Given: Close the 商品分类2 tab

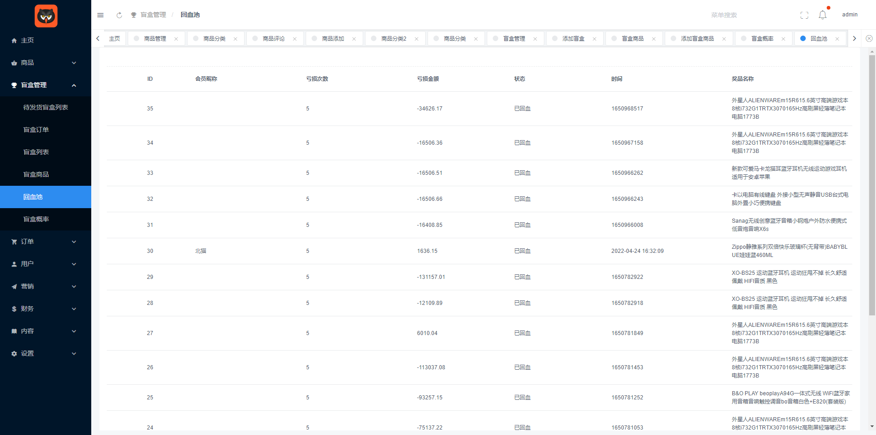Looking at the screenshot, I should coord(417,39).
